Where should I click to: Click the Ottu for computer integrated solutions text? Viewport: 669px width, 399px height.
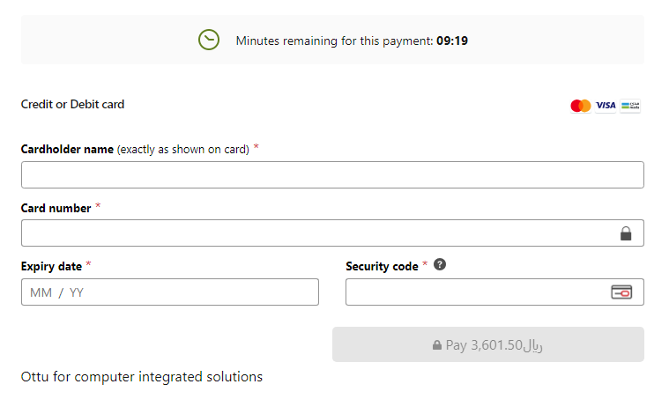[142, 377]
